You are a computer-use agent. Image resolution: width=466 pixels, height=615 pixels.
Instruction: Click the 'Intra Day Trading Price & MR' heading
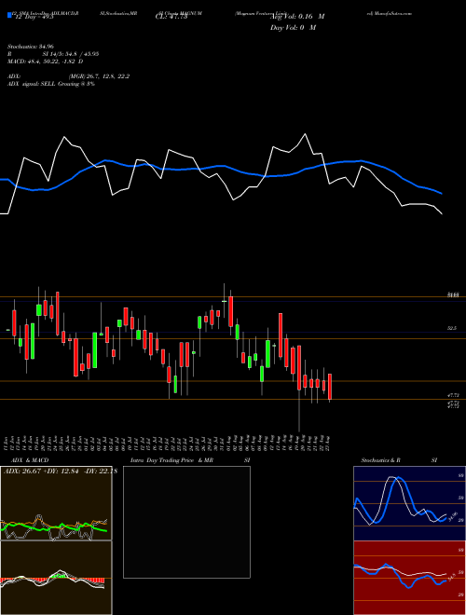tap(171, 460)
